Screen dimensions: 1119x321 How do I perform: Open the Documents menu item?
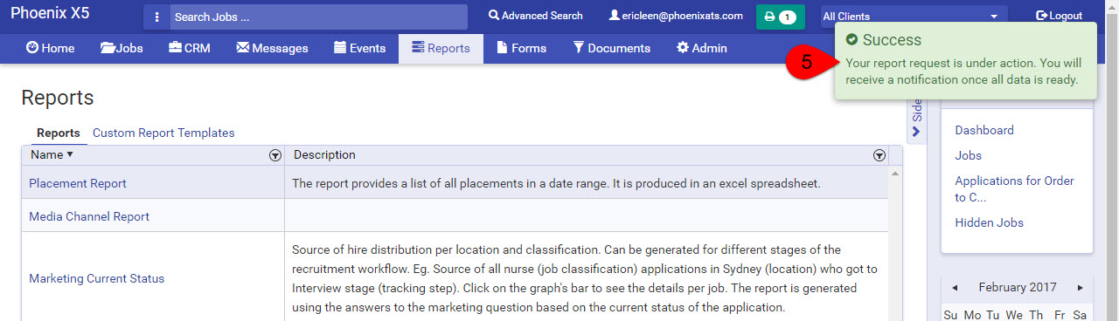[x=611, y=48]
